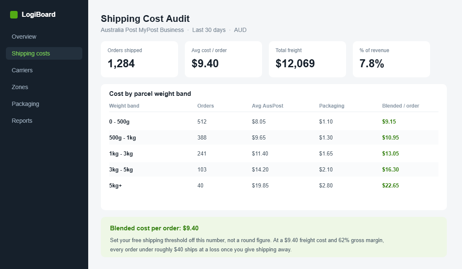Click the 40 orders cell
This screenshot has width=462, height=269.
pos(200,185)
